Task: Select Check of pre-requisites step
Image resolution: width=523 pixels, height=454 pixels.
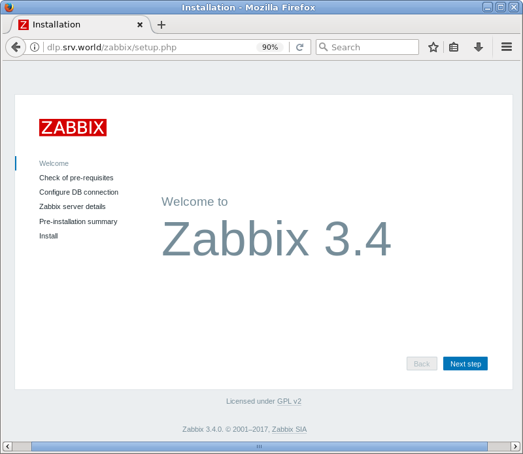Action: click(76, 178)
